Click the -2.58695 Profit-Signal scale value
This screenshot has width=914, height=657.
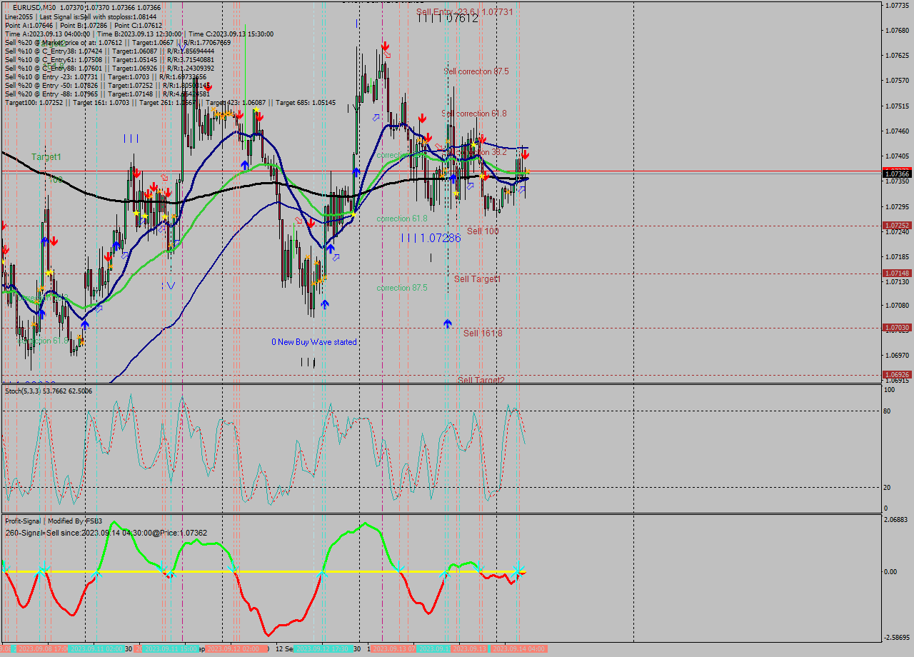pos(898,637)
